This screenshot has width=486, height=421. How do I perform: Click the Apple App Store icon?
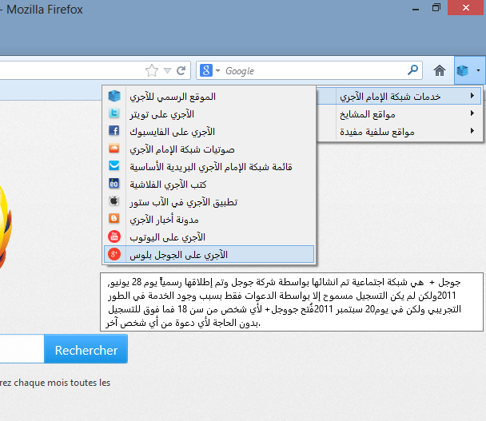[x=114, y=201]
